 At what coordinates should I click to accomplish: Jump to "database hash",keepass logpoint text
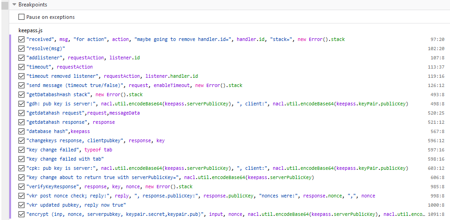tap(58, 131)
